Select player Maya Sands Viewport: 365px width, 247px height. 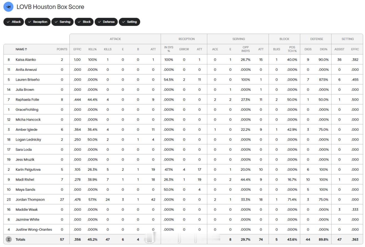tap(25, 190)
